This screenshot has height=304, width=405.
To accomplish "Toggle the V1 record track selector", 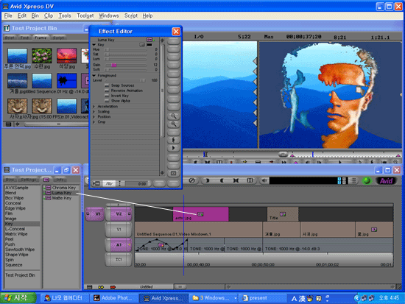I will [x=119, y=230].
